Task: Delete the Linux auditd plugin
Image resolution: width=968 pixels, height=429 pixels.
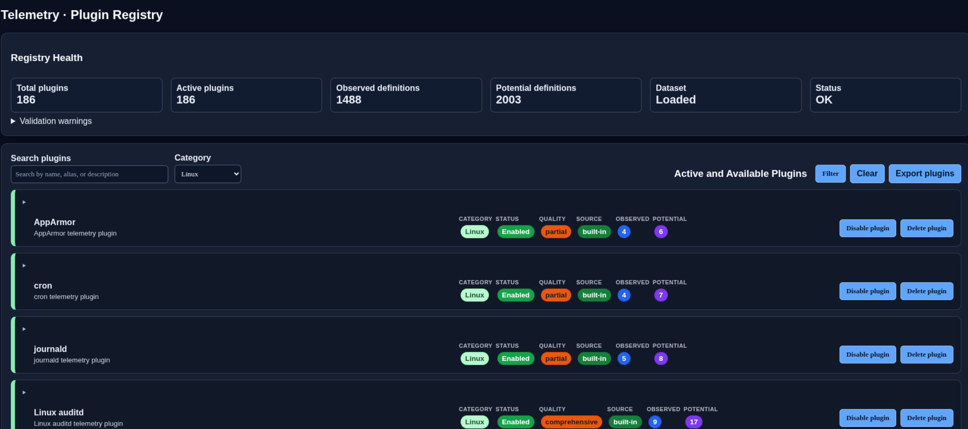Action: click(x=926, y=418)
